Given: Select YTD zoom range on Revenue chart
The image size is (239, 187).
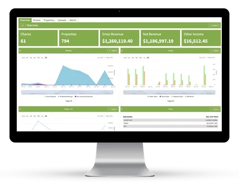Looking at the screenshot, I should point(38,58).
